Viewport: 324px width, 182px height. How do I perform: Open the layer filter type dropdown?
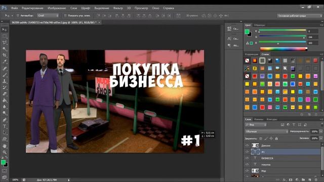(x=256, y=125)
